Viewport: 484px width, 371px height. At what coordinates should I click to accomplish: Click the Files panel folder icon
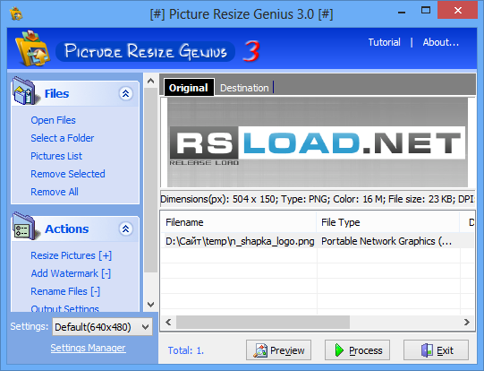pyautogui.click(x=25, y=91)
